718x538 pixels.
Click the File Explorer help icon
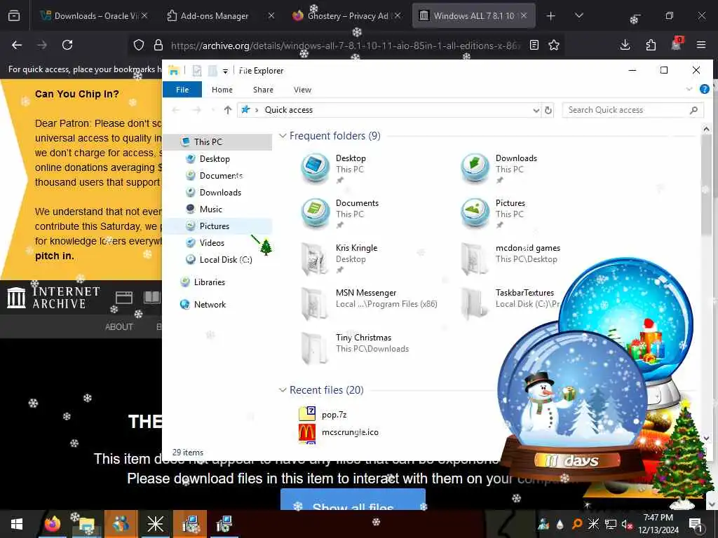click(705, 89)
